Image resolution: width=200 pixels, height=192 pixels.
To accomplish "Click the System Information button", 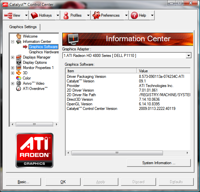I will click(159, 163).
